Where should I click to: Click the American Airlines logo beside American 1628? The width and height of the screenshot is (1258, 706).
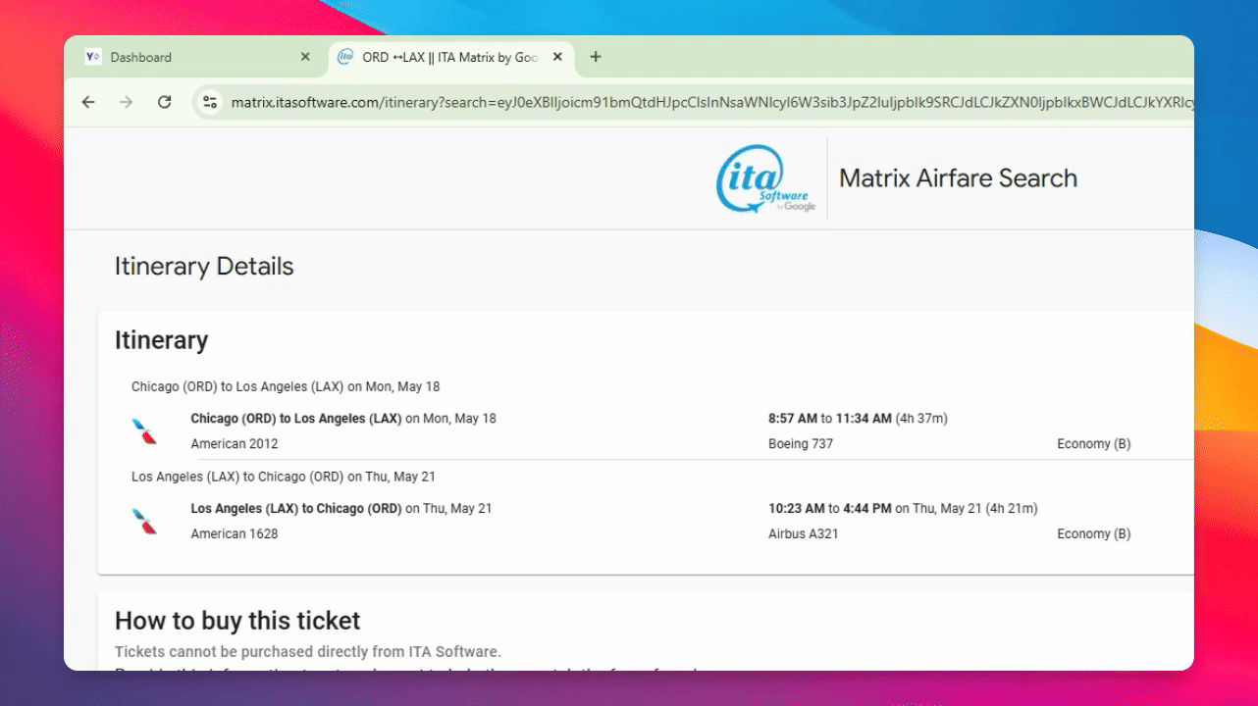coord(144,522)
